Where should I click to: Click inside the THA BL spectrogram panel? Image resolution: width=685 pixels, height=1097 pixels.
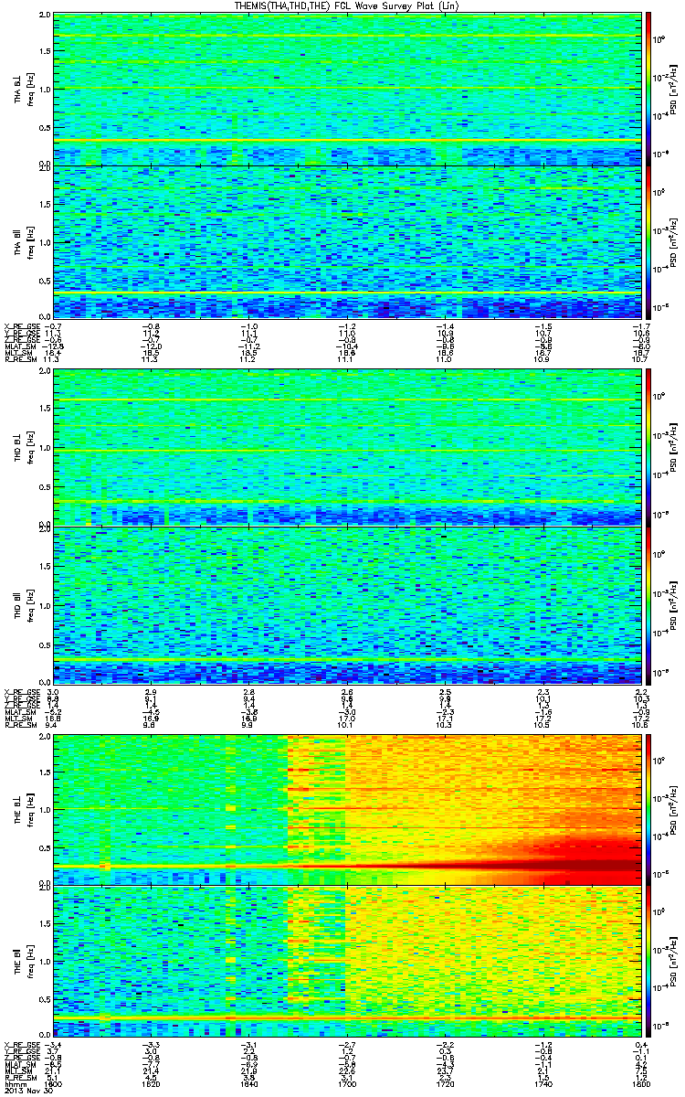pyautogui.click(x=346, y=89)
